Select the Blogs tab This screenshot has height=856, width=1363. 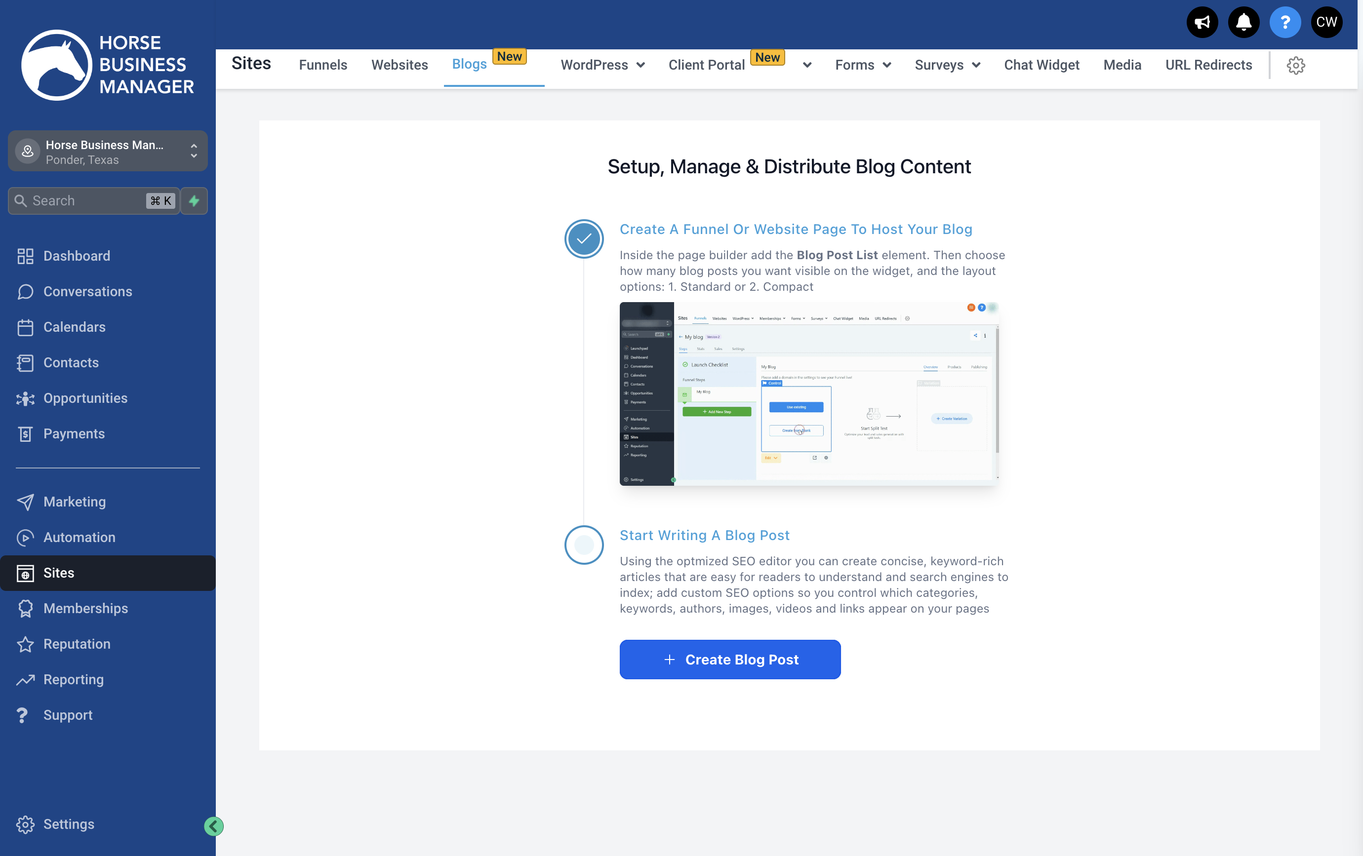[469, 65]
